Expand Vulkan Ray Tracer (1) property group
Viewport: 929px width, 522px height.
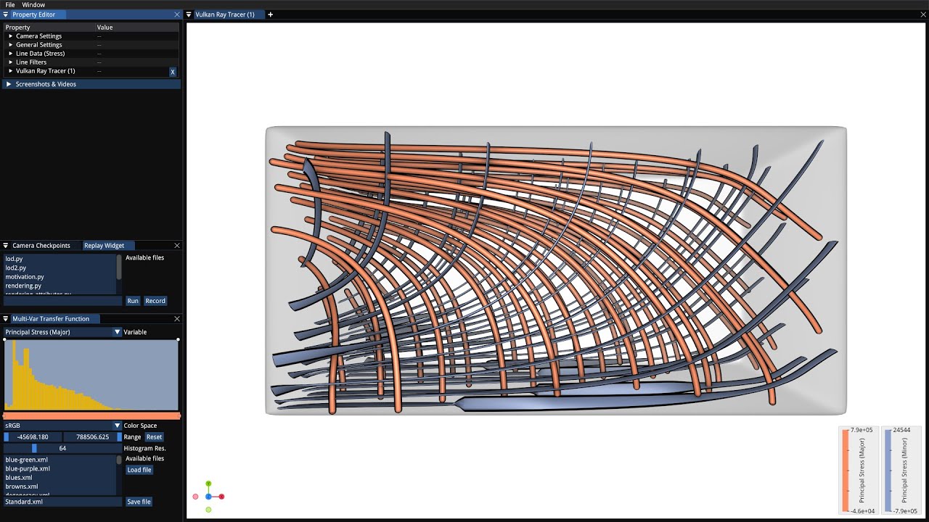11,71
